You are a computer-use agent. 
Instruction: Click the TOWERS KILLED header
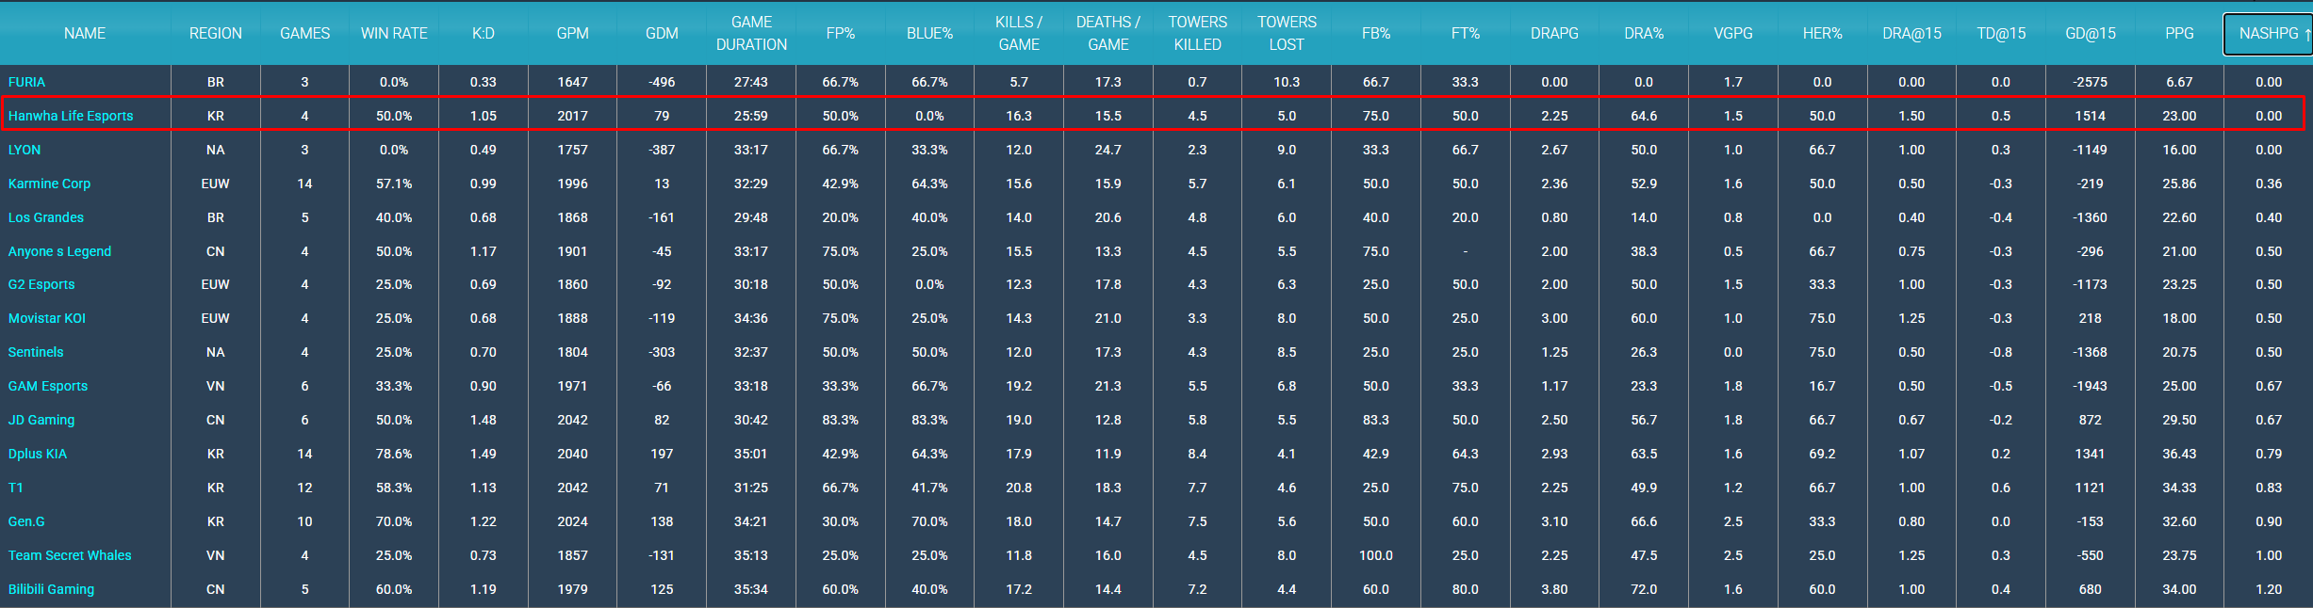1198,34
